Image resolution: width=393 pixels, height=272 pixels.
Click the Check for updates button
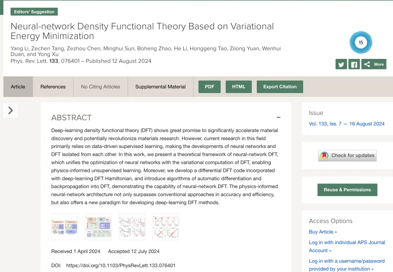tap(347, 156)
